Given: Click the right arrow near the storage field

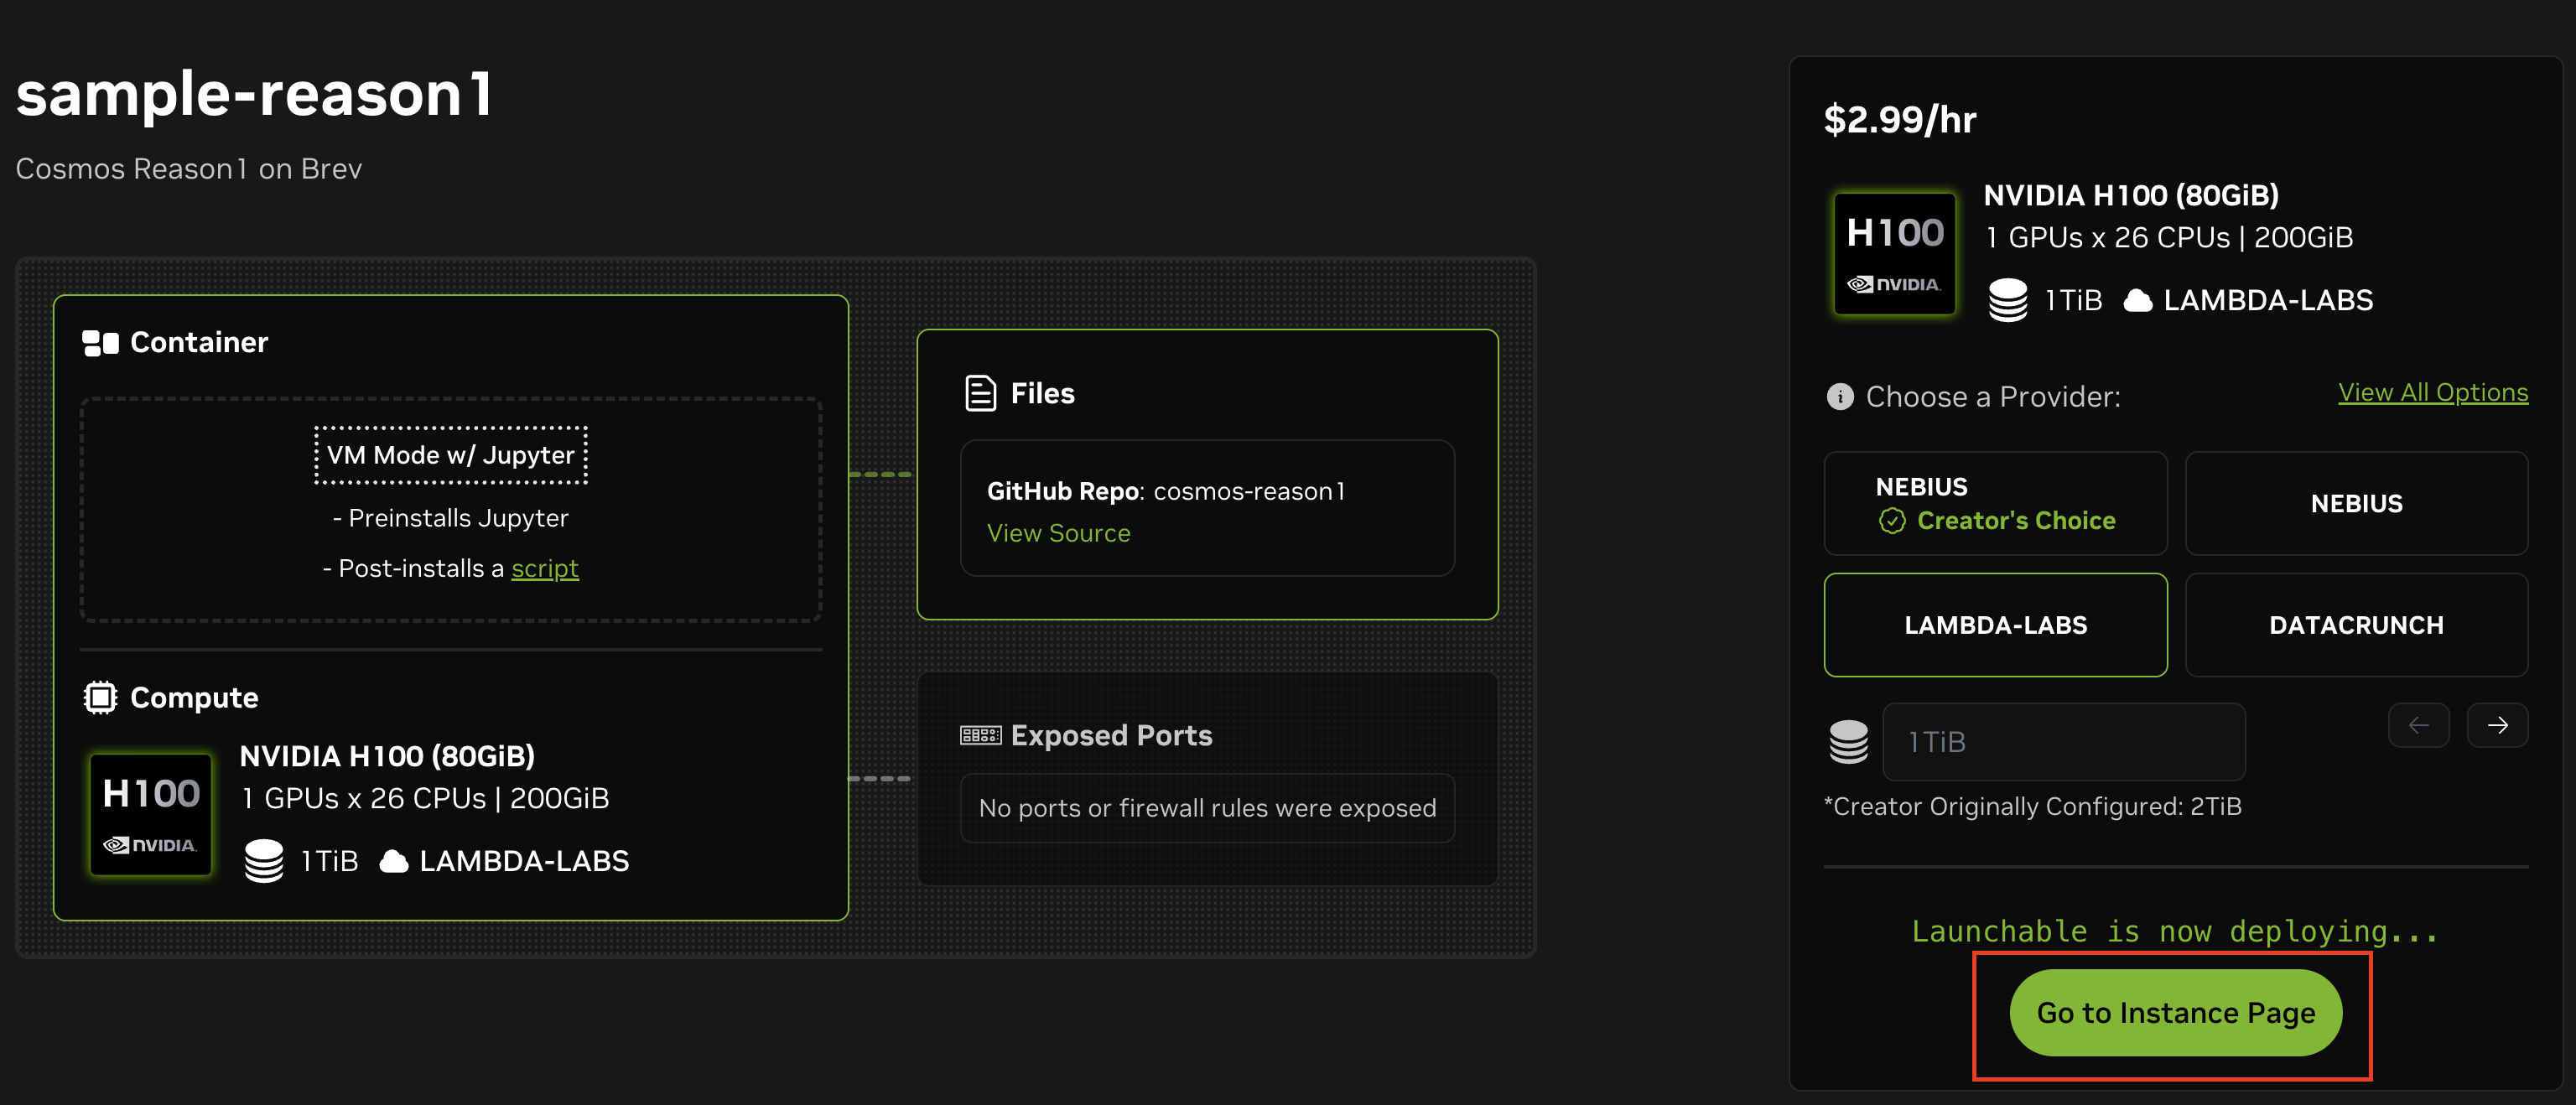Looking at the screenshot, I should (x=2497, y=725).
